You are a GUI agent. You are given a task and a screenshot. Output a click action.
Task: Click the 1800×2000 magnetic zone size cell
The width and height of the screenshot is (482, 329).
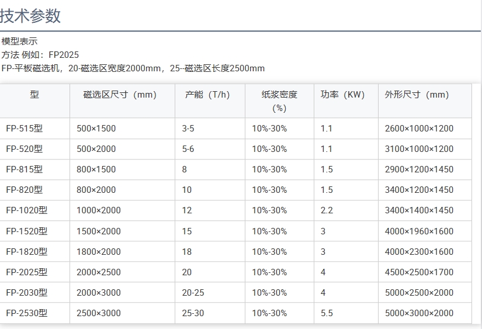[99, 252]
